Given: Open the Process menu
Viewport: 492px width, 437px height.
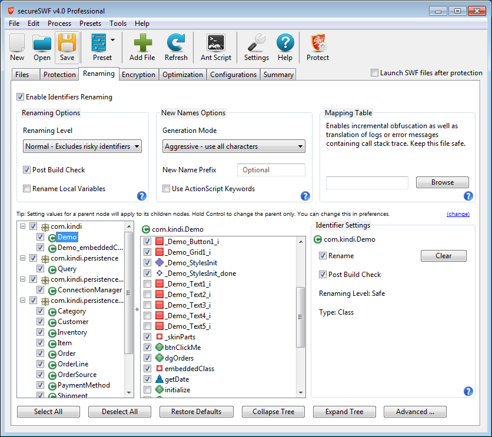Looking at the screenshot, I should (x=59, y=24).
